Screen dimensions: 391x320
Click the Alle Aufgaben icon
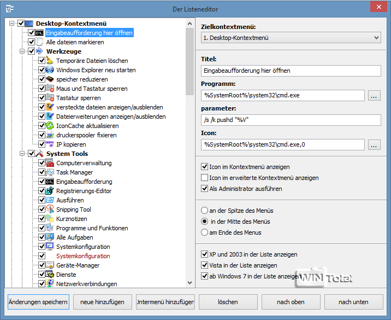tap(50, 237)
